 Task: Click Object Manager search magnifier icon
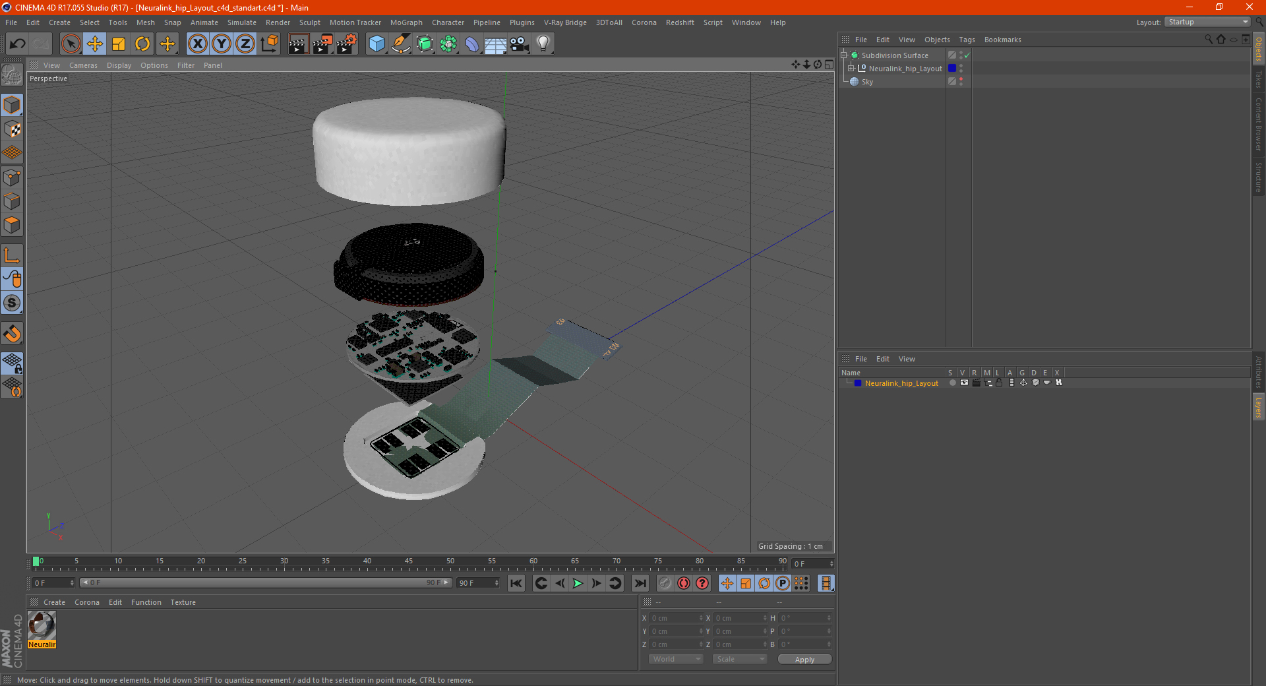(x=1209, y=40)
